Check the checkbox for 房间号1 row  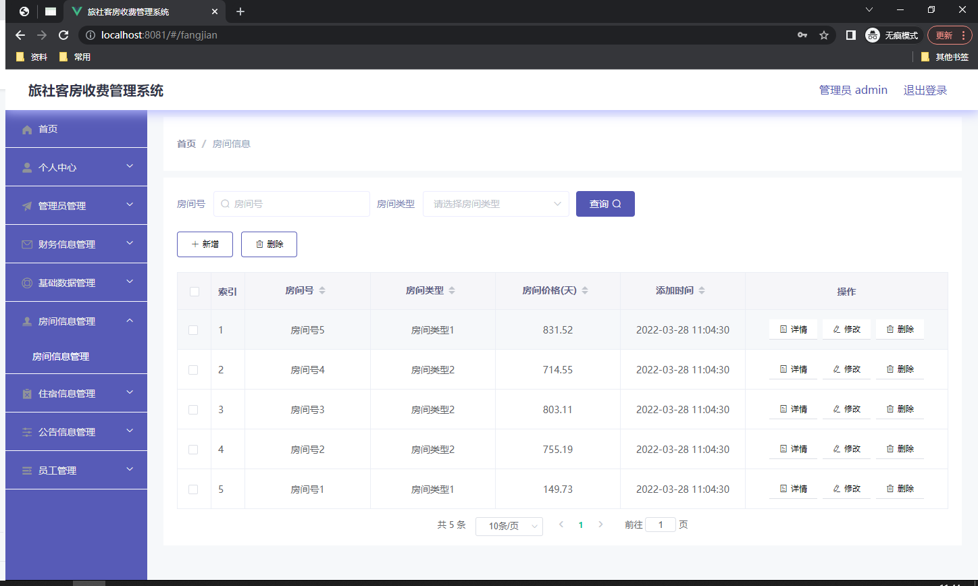tap(194, 489)
